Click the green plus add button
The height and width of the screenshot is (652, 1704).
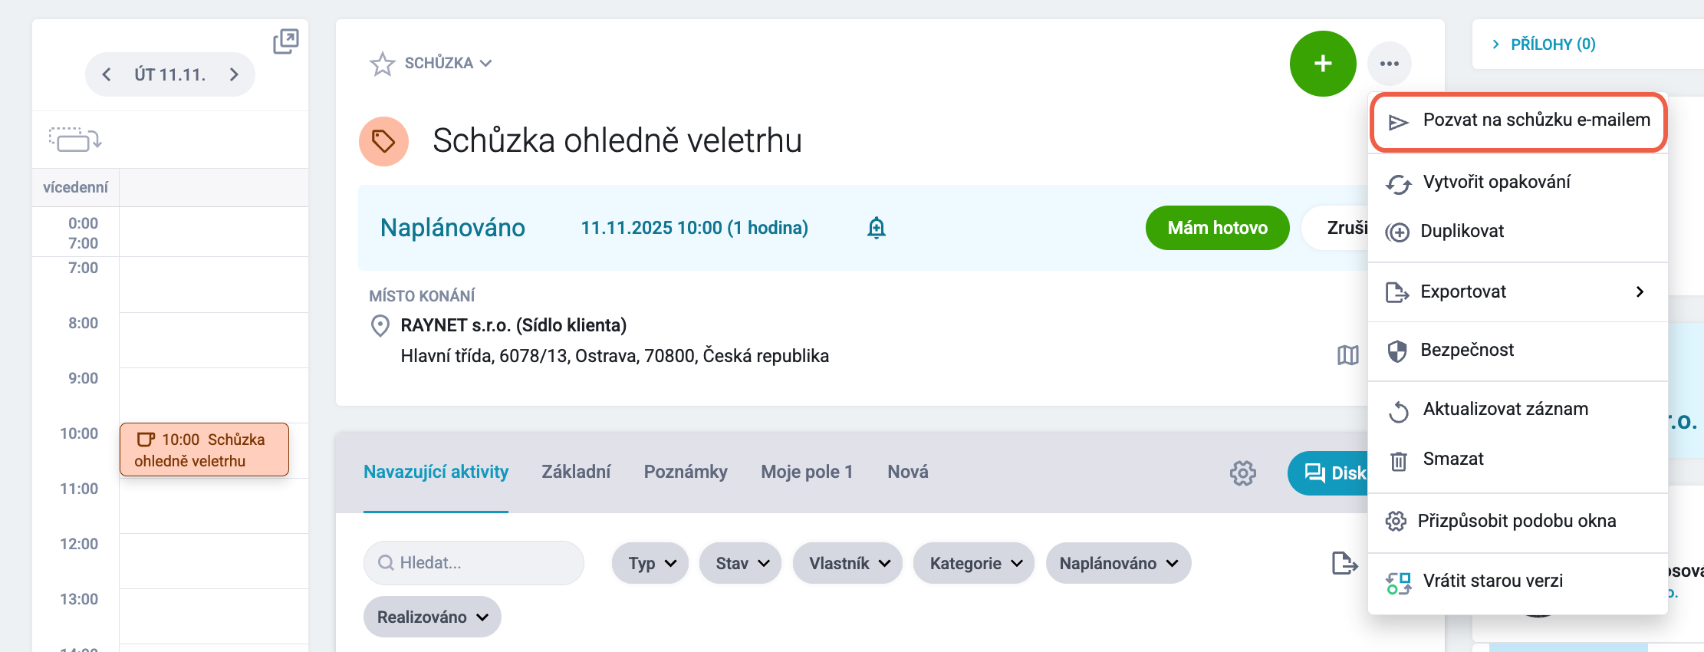click(x=1323, y=64)
